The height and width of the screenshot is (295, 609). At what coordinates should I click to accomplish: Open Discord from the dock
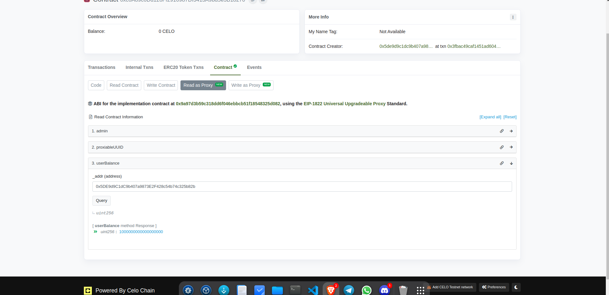[x=385, y=290]
